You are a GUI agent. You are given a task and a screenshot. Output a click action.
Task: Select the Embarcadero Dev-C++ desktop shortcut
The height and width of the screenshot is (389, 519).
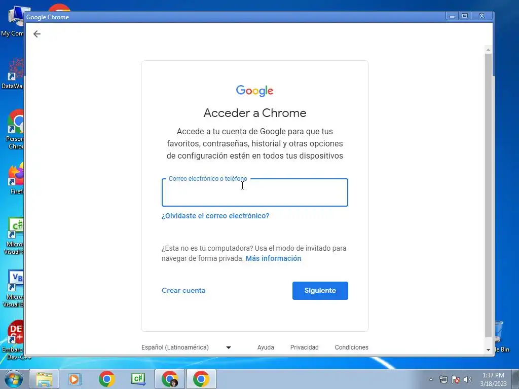pos(14,340)
